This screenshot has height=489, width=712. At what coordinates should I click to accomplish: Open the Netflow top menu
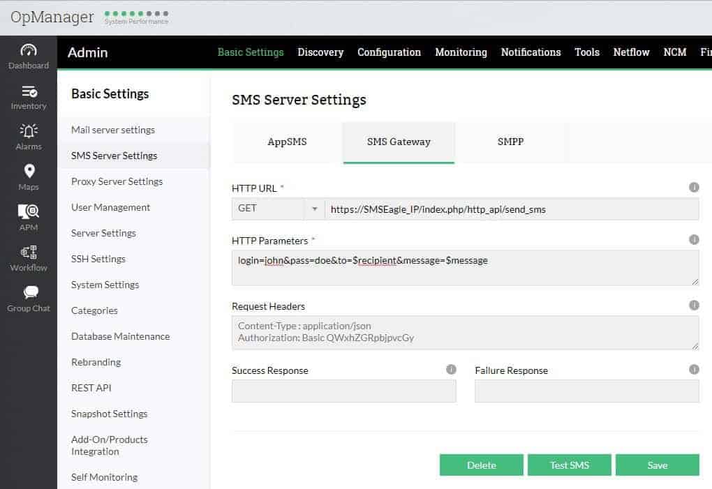pyautogui.click(x=631, y=52)
